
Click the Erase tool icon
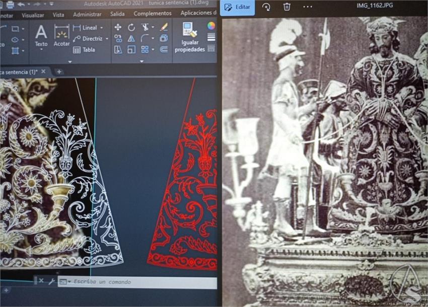tap(164, 27)
